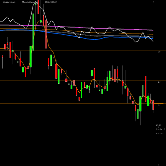Click the MunafaSutra watermark title text

tap(30, 2)
